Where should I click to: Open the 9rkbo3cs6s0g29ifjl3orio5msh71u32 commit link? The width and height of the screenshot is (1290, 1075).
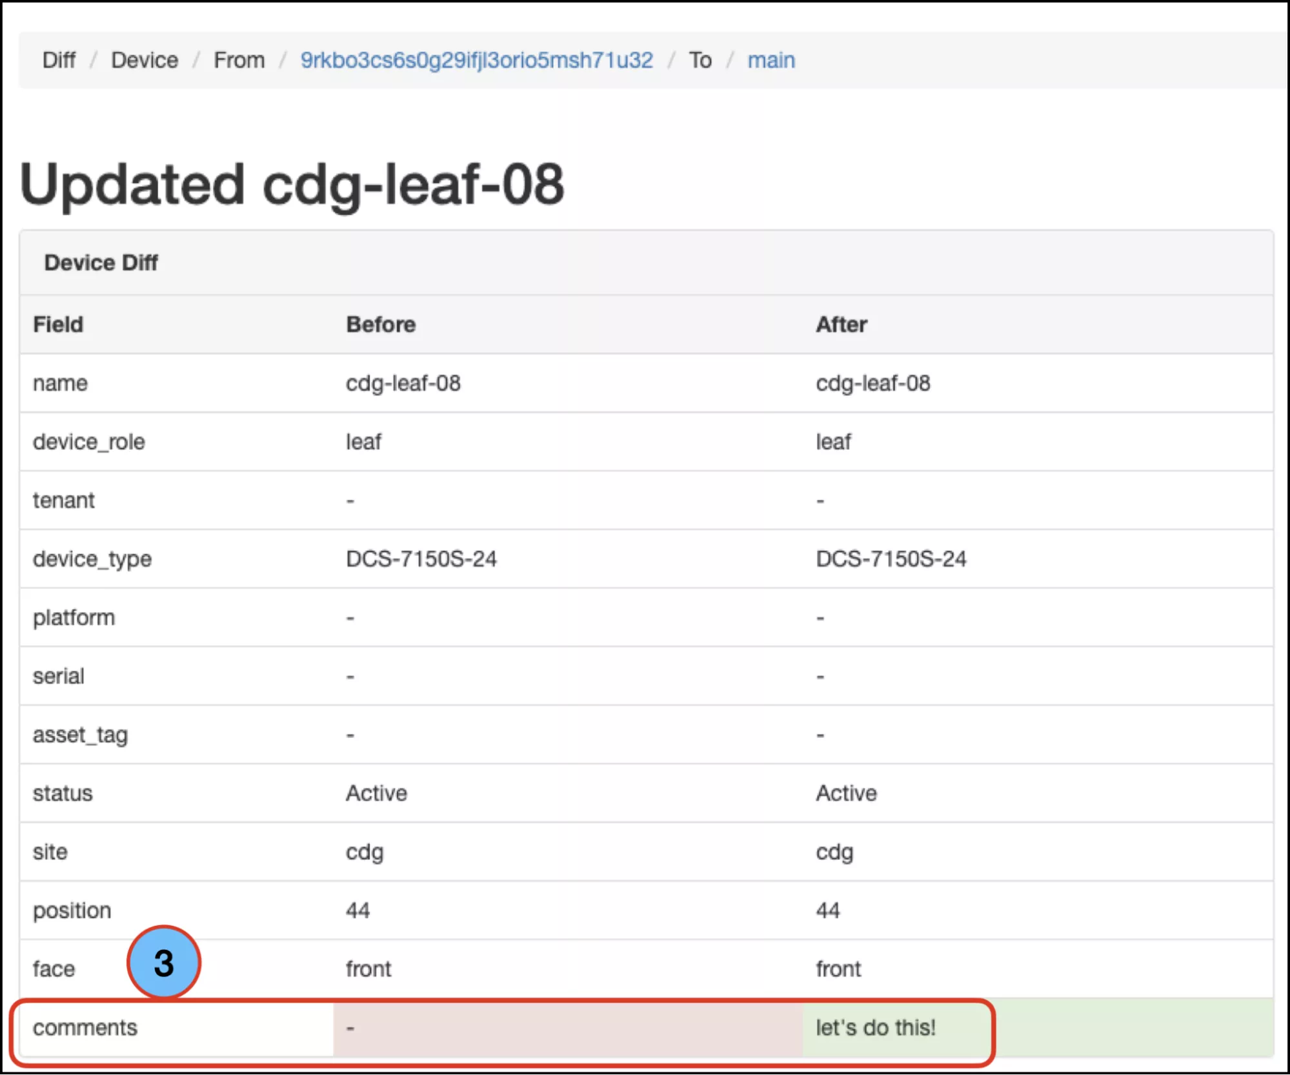click(476, 60)
